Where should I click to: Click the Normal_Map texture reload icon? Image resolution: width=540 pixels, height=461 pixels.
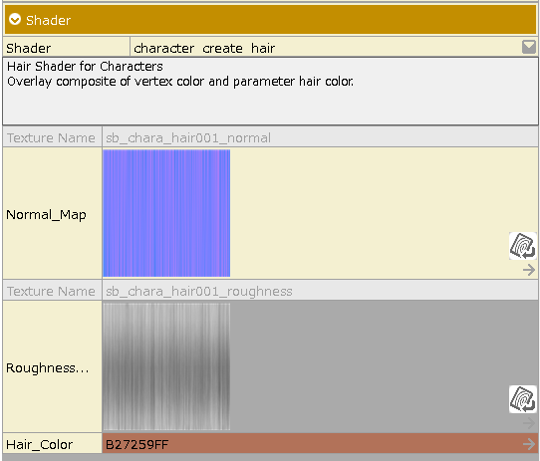pyautogui.click(x=522, y=246)
